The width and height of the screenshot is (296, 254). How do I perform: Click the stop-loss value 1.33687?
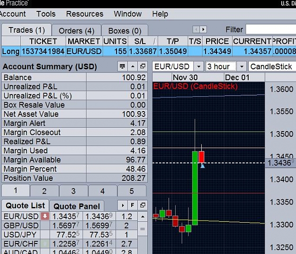(143, 51)
